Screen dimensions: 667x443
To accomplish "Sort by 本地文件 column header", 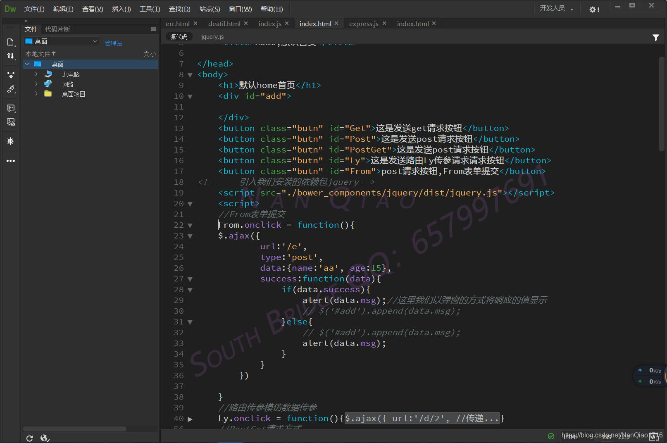I will [x=40, y=54].
